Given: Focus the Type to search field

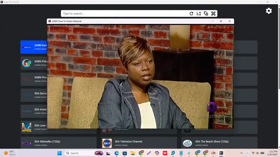Looking at the screenshot, I should click(x=125, y=13).
